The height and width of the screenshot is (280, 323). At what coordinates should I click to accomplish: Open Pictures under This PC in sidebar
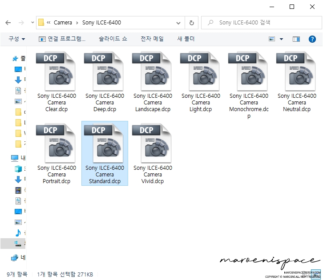point(18,222)
